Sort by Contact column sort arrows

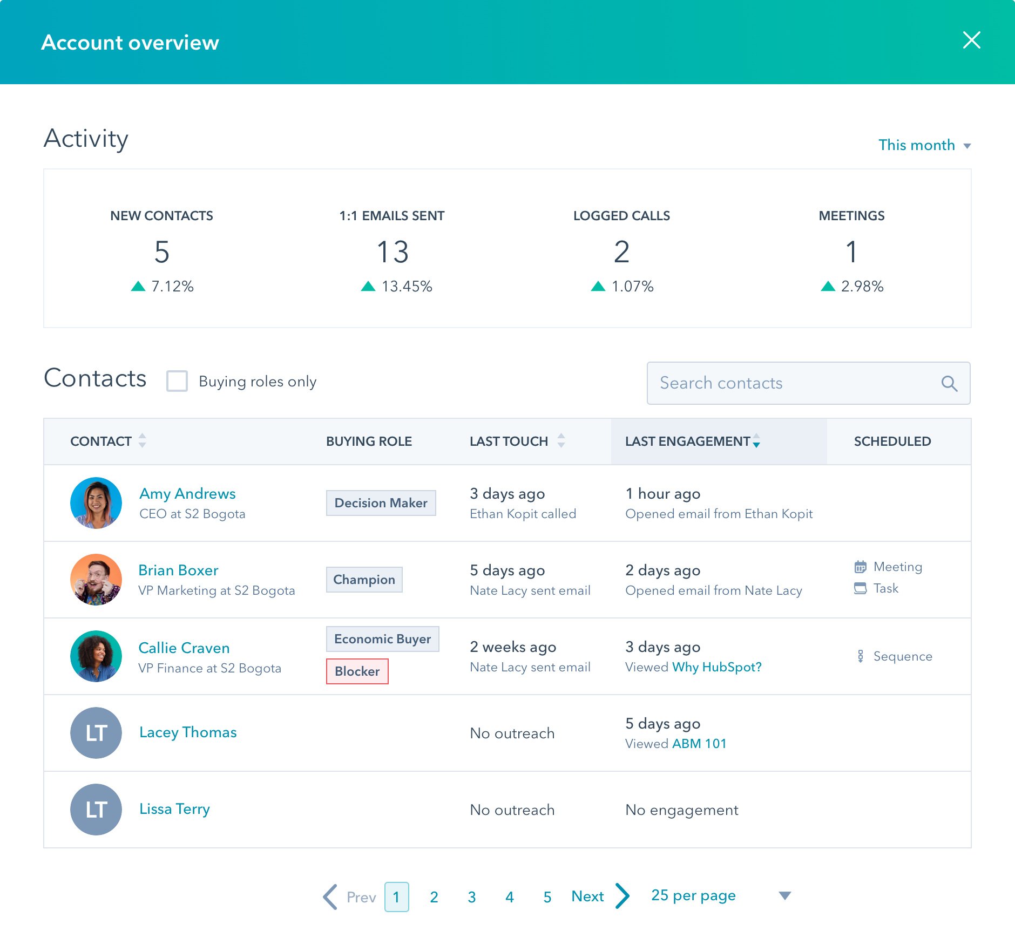143,441
